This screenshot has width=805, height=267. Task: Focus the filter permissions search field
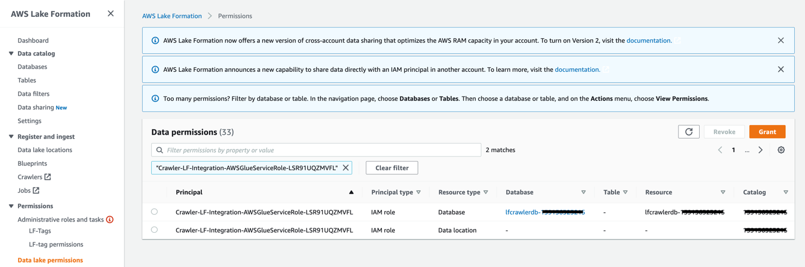tap(321, 150)
